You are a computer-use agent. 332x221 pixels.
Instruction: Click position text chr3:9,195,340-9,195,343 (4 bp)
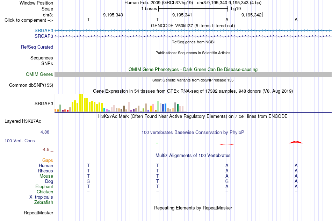pyautogui.click(x=229, y=3)
